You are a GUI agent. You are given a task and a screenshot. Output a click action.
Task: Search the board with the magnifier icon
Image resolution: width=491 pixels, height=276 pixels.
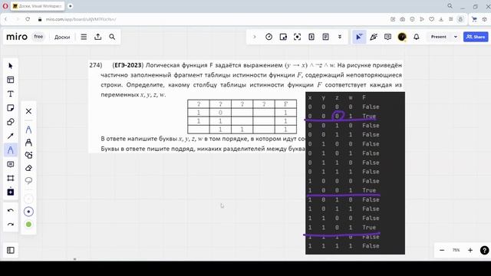coord(112,37)
